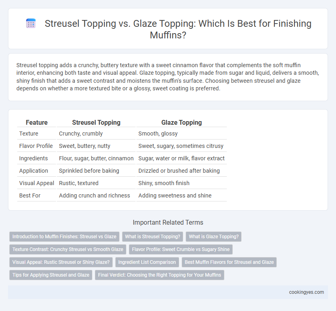Open the 'What is Glaze Topping?' tag

214,237
